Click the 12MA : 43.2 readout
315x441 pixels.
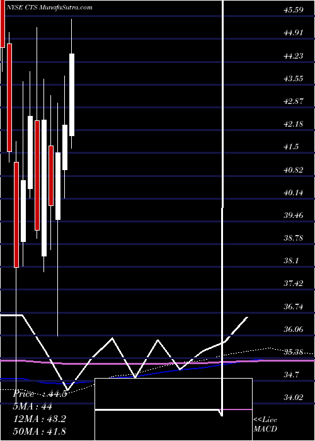click(40, 419)
